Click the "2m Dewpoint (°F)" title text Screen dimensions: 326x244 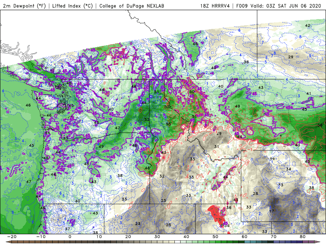(24, 6)
